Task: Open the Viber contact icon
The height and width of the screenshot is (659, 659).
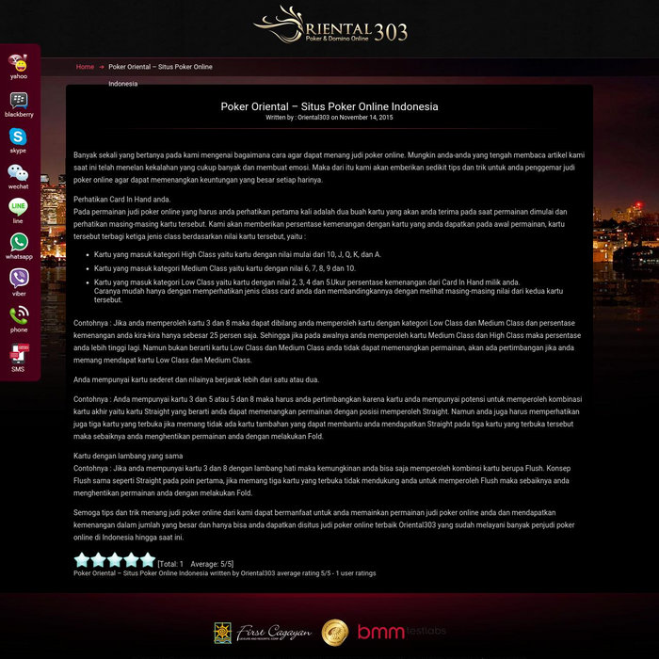Action: (x=19, y=282)
